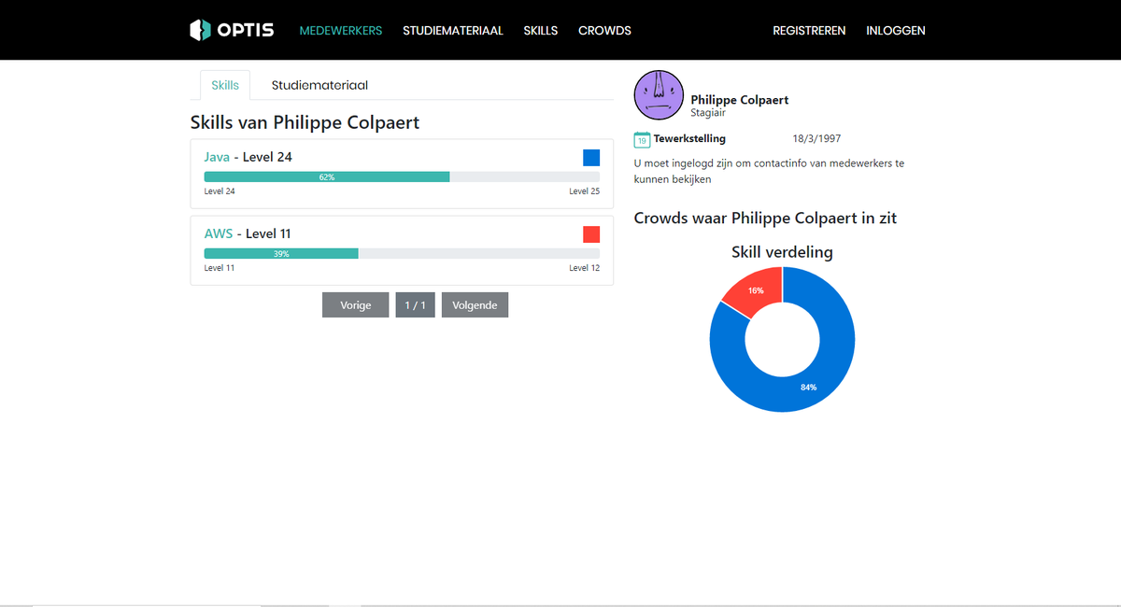Open the Java skill link

click(217, 157)
